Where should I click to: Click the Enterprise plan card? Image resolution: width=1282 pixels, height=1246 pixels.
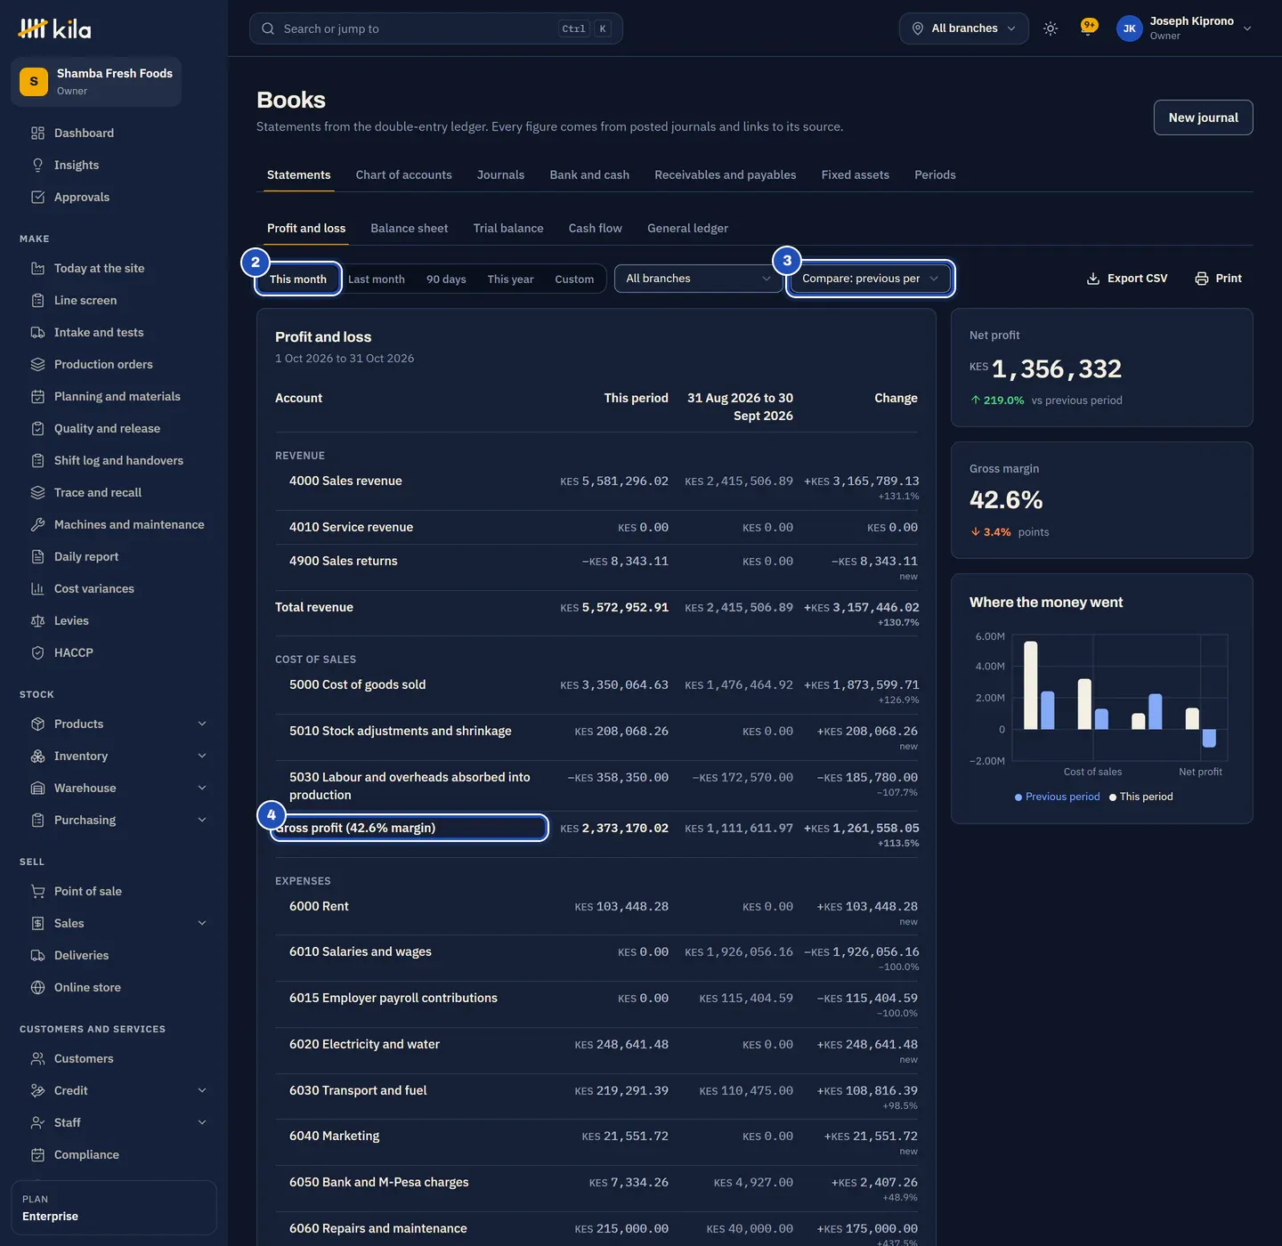(114, 1208)
